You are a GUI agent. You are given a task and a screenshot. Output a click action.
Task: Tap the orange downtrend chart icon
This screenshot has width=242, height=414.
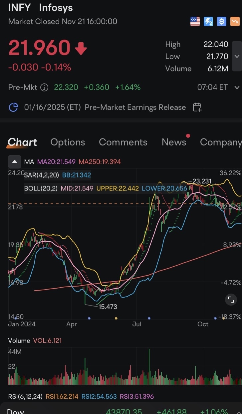[x=235, y=22]
